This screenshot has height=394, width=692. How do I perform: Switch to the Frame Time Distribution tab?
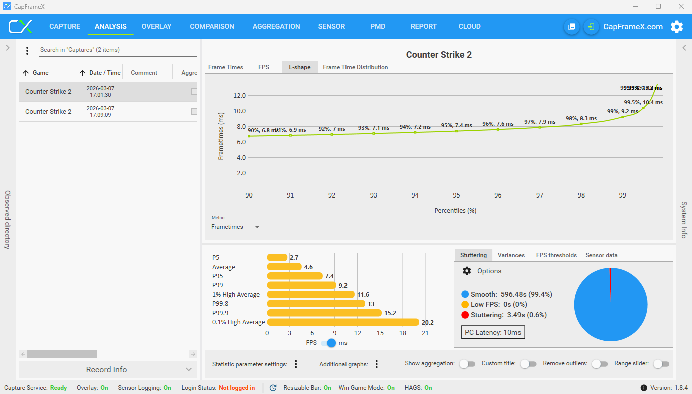355,67
